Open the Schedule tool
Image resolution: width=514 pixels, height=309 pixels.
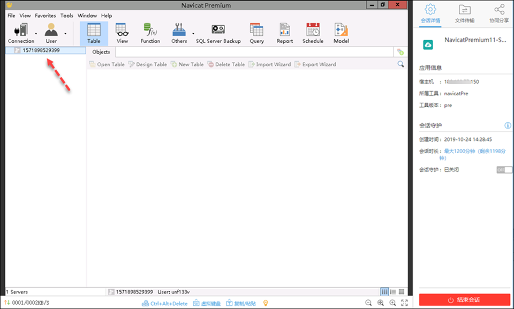click(313, 33)
